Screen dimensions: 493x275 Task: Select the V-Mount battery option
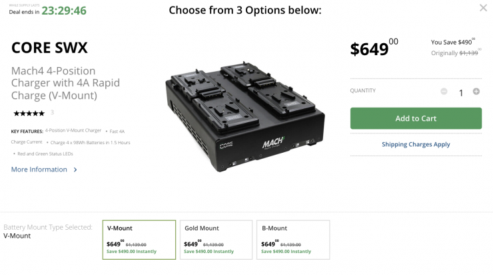(139, 239)
